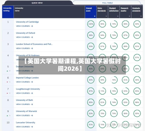Click Oxford's 98% overall score circle

point(91,35)
